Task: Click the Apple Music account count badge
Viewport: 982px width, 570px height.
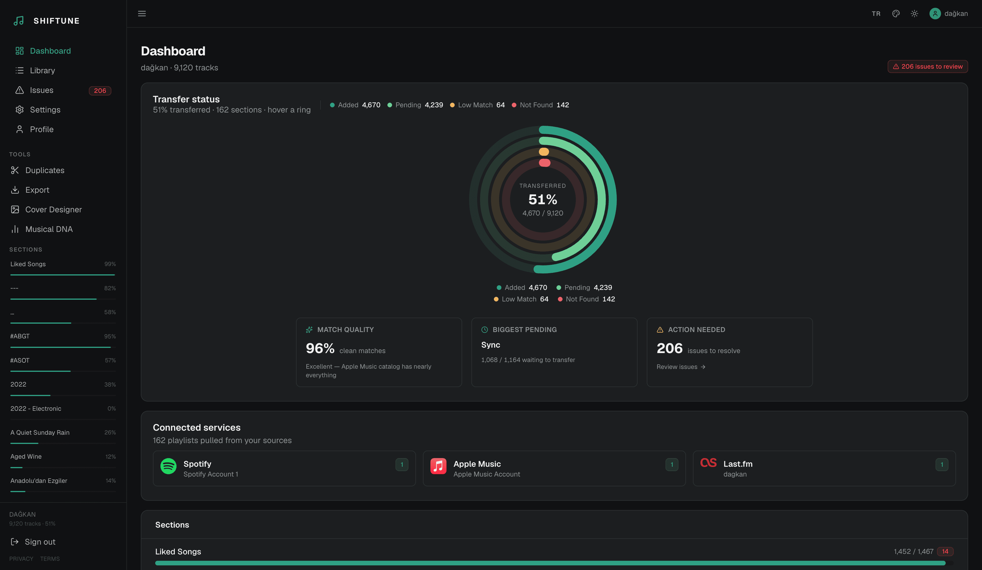Action: pyautogui.click(x=672, y=465)
